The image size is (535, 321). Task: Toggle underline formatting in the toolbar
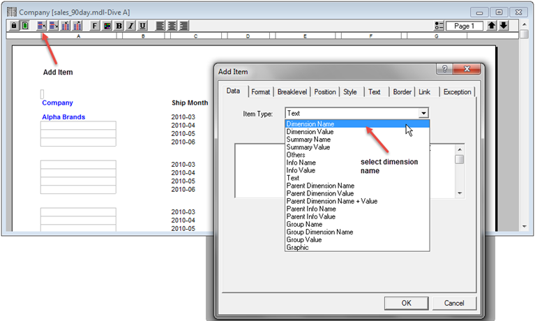point(143,26)
